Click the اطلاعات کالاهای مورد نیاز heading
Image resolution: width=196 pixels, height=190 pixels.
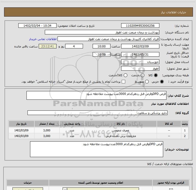click(170, 104)
